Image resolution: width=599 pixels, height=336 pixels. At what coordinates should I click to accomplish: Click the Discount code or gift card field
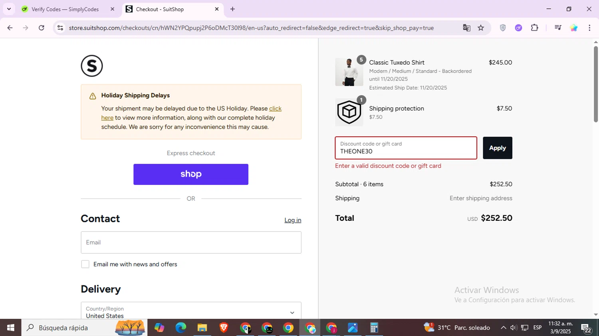pos(406,148)
